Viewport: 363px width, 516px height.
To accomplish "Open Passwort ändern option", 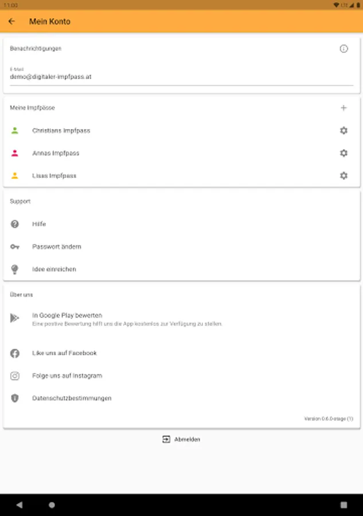I will (x=57, y=247).
